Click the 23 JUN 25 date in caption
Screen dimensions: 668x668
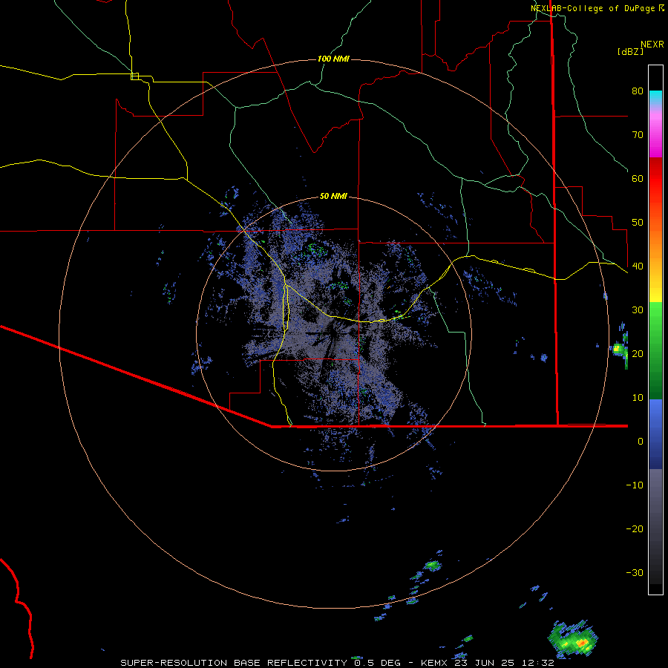486,663
